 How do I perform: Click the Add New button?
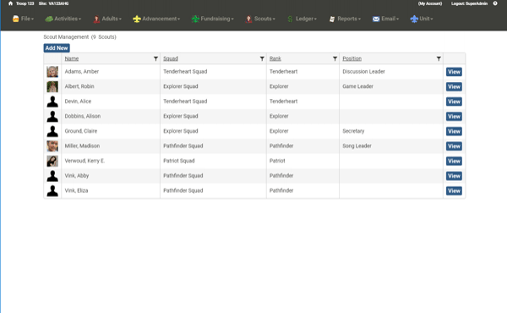pos(57,48)
